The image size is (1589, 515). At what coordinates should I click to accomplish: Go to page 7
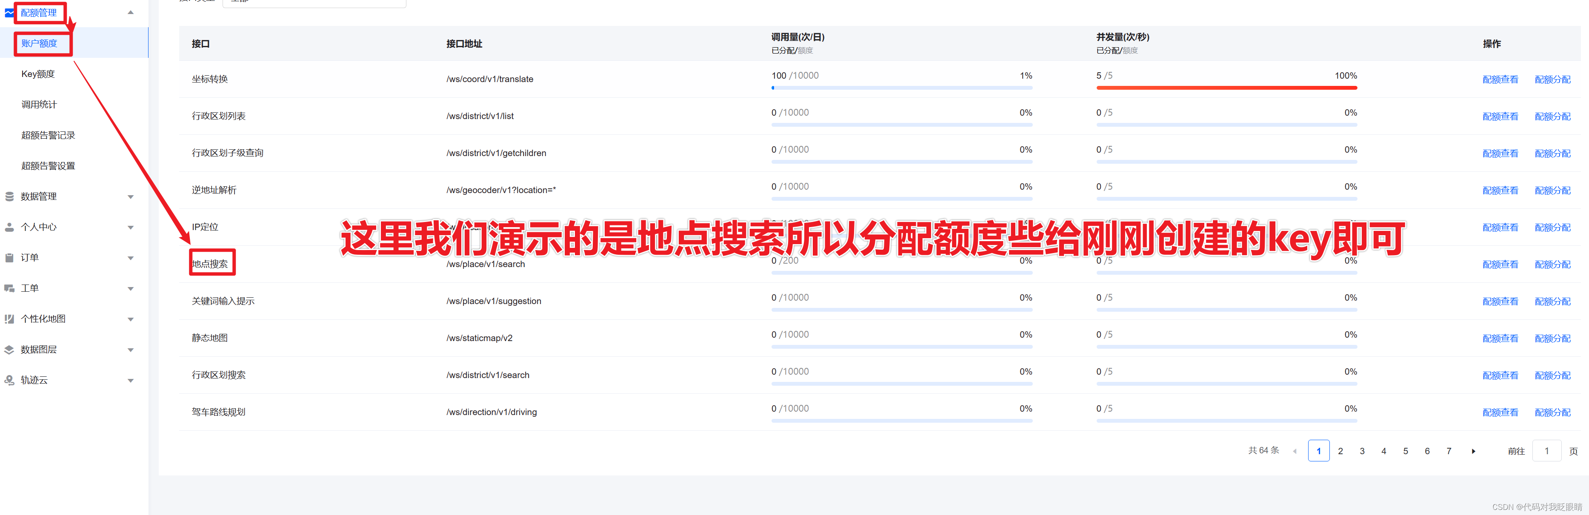coord(1449,451)
